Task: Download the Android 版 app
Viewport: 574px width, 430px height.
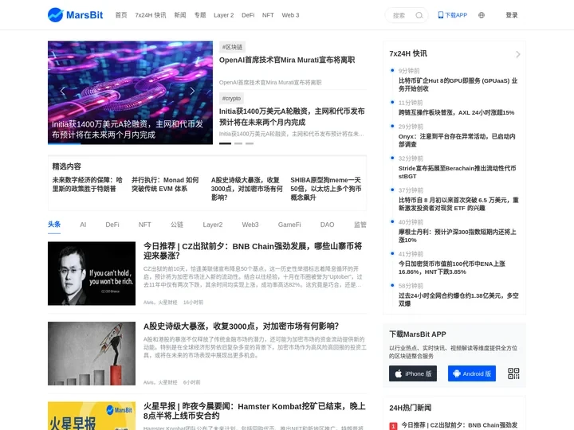Action: click(x=472, y=373)
